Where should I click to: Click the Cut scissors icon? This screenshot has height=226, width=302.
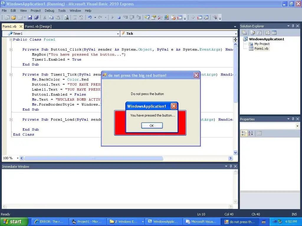[45, 17]
